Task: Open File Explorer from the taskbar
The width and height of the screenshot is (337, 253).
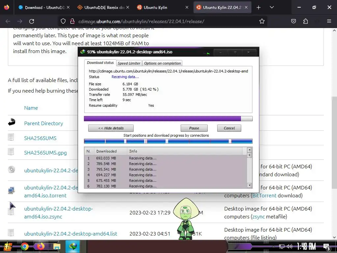Action: click(57, 246)
